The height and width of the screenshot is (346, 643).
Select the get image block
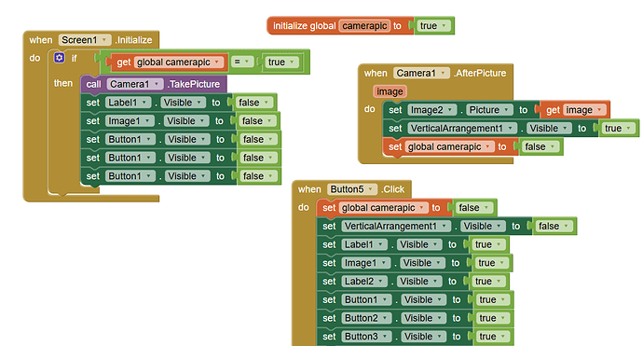click(x=575, y=110)
